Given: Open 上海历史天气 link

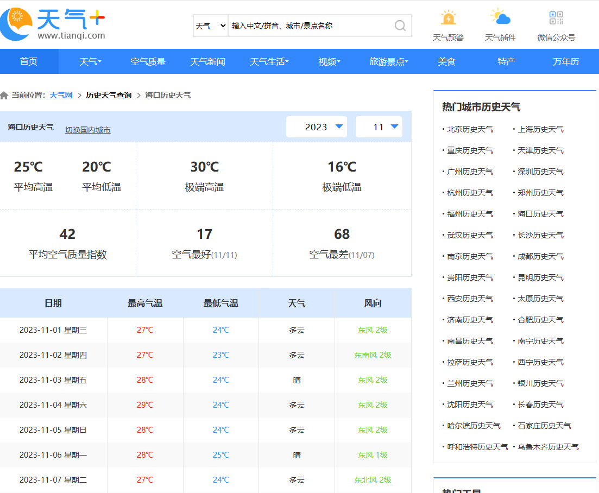Looking at the screenshot, I should point(540,129).
